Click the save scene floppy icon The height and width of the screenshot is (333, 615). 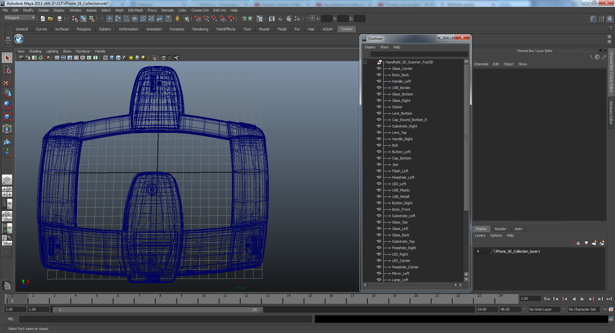[59, 19]
